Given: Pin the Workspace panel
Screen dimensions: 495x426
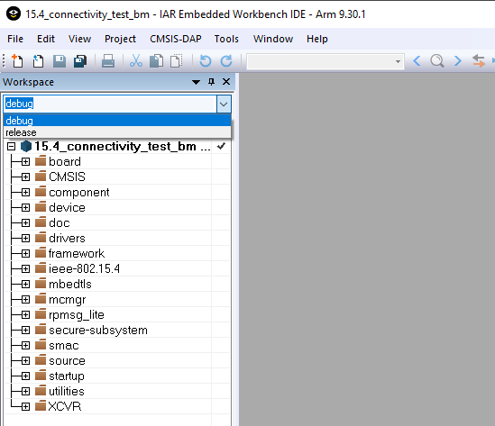Looking at the screenshot, I should point(211,82).
